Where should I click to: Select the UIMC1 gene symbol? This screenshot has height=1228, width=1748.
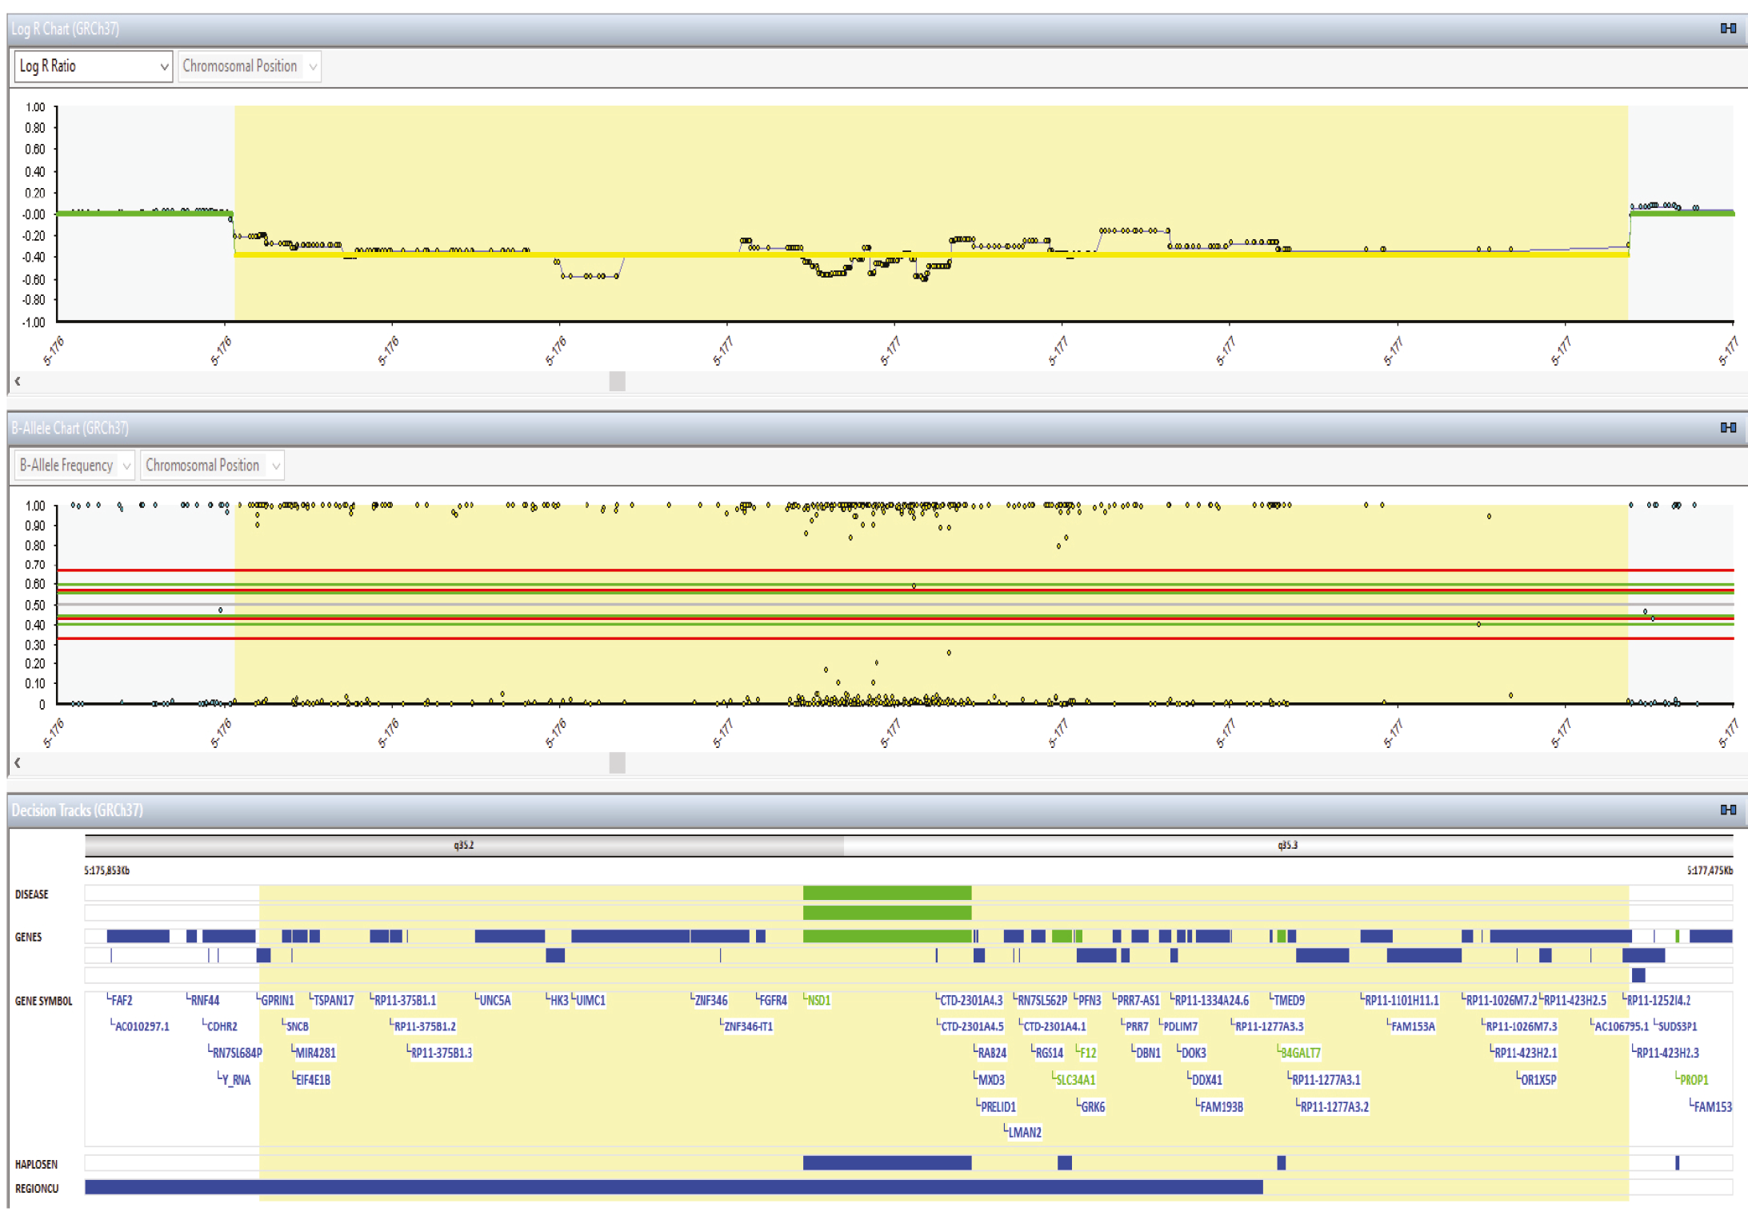[591, 1001]
